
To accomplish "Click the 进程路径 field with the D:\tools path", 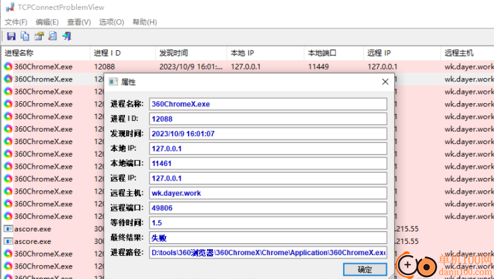I will coord(268,253).
